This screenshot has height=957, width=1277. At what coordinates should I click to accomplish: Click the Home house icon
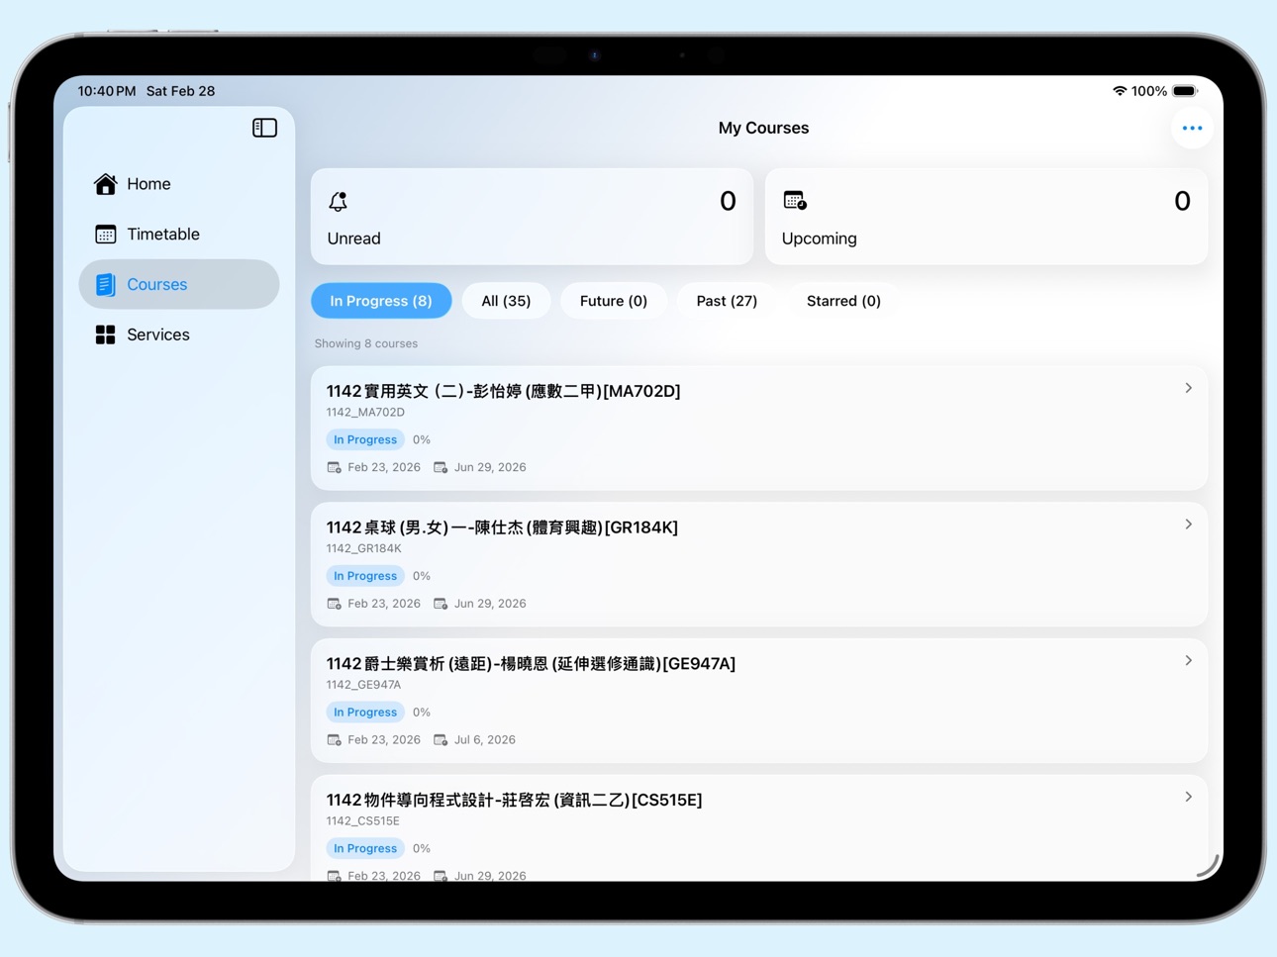coord(105,183)
